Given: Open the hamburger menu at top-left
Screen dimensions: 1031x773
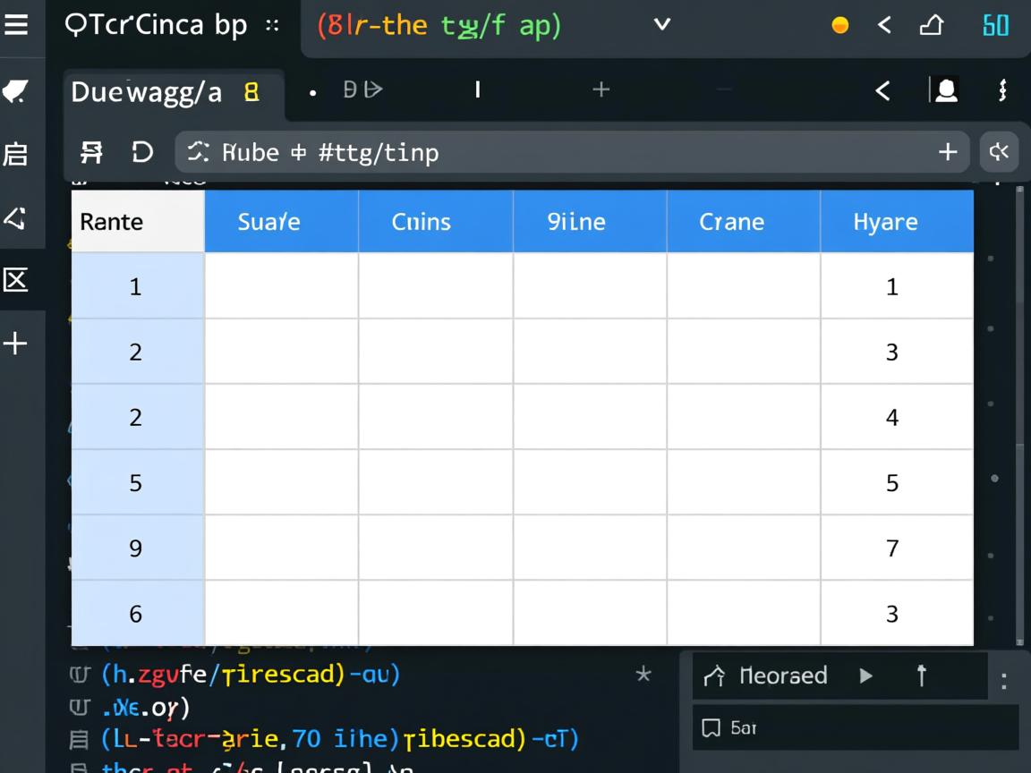Looking at the screenshot, I should [16, 25].
